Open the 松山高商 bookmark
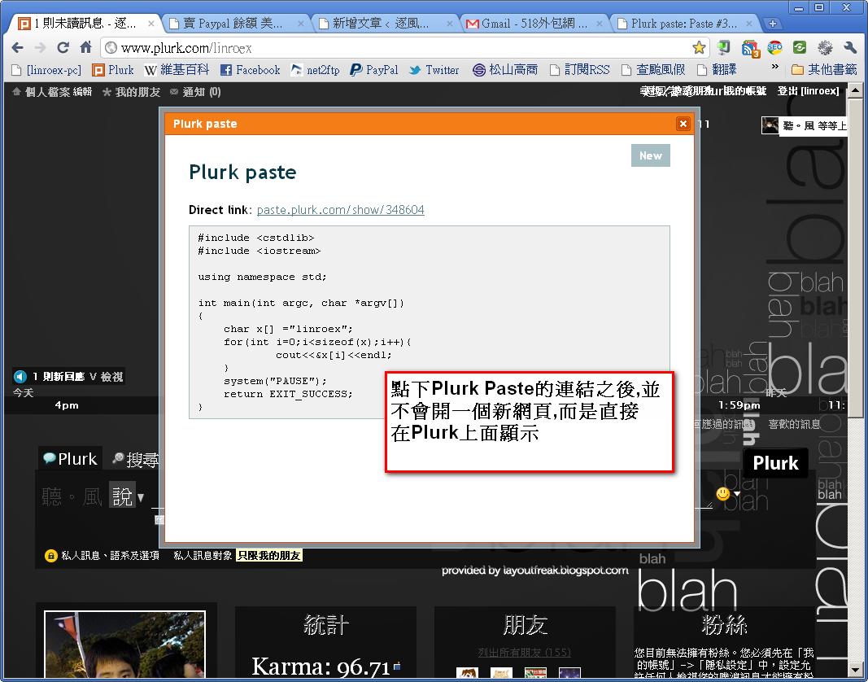868x682 pixels. (x=505, y=70)
